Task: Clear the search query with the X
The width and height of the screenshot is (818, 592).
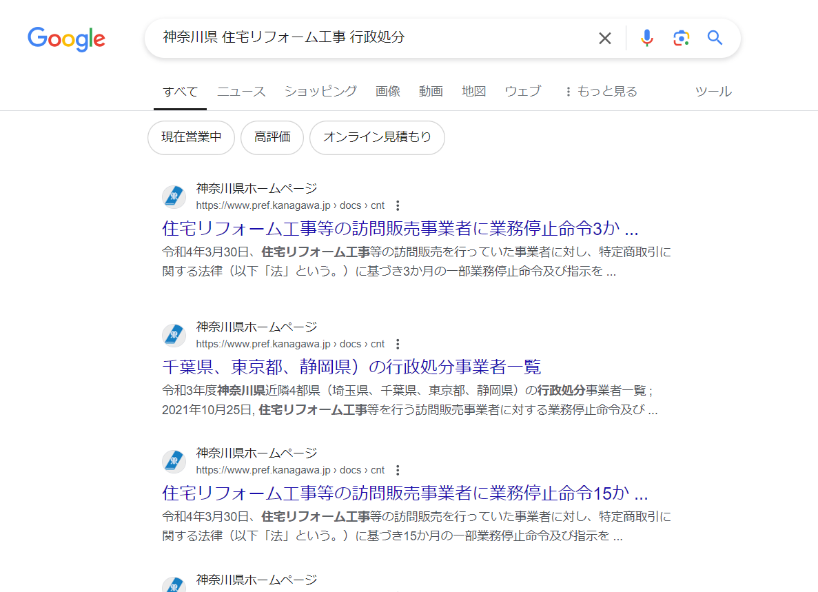Action: [604, 38]
